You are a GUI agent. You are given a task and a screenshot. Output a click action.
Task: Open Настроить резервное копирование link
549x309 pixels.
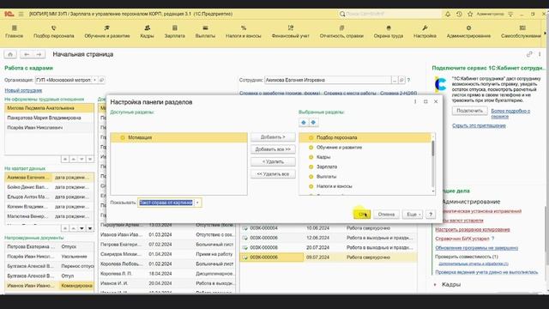point(473,229)
